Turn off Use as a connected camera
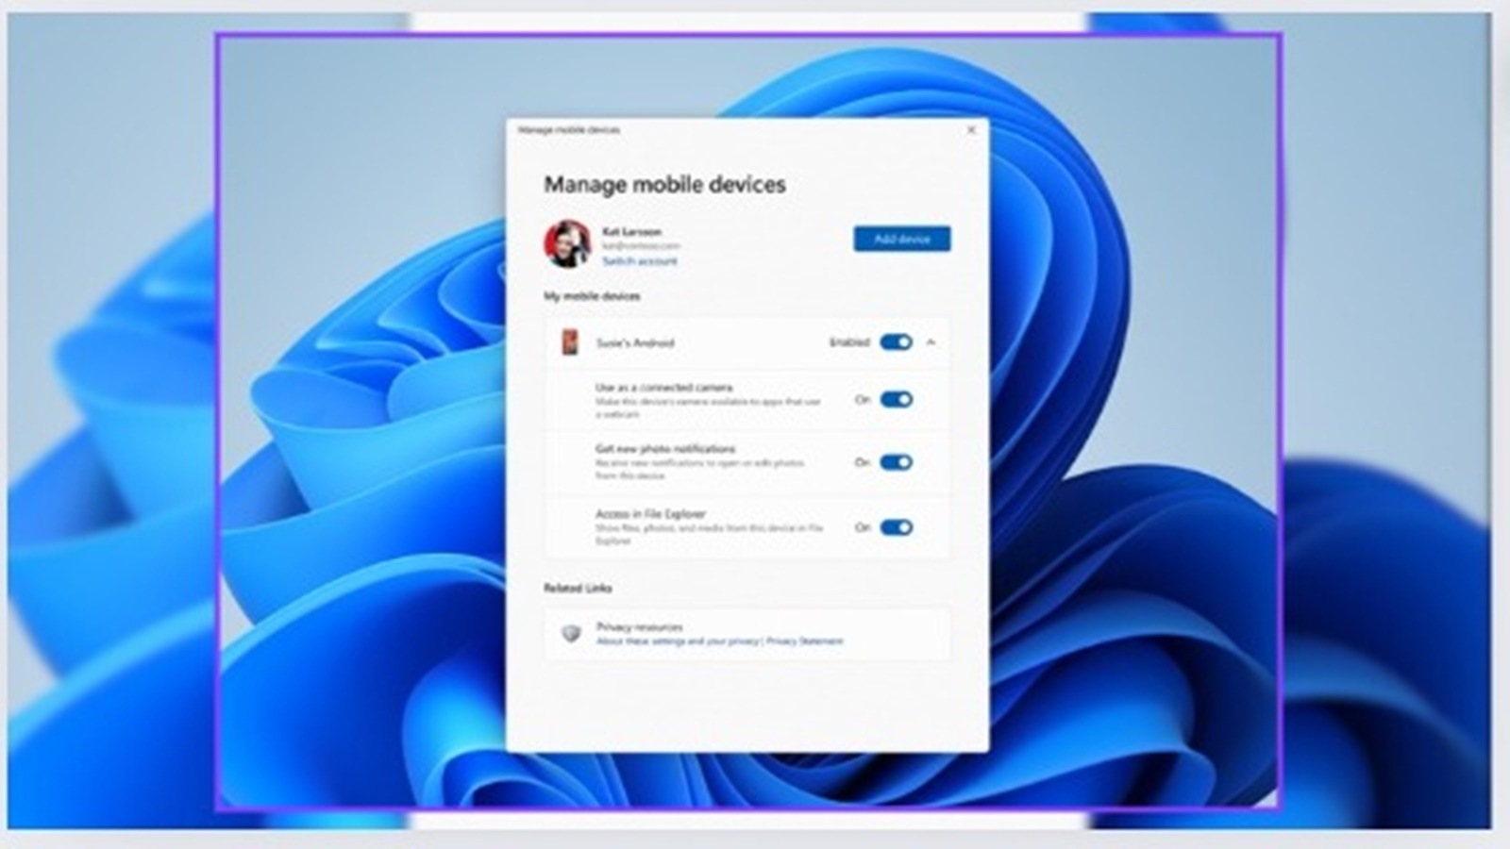Screen dimensions: 1510x849 (x=895, y=400)
